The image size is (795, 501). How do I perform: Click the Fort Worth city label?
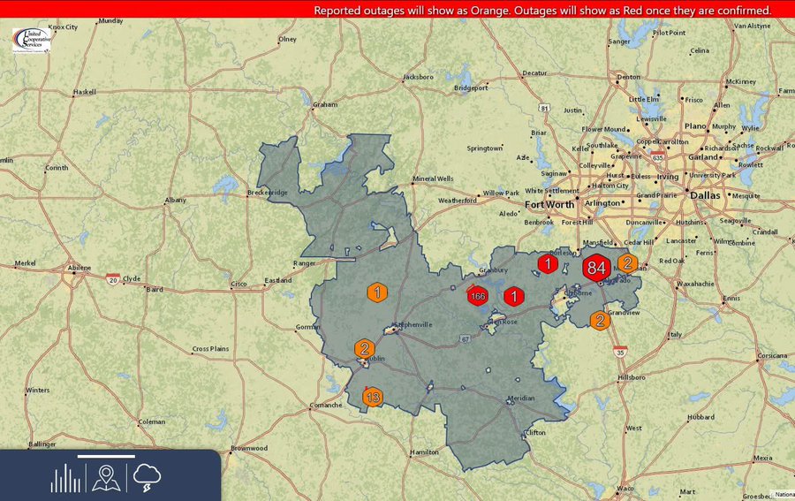tap(549, 204)
